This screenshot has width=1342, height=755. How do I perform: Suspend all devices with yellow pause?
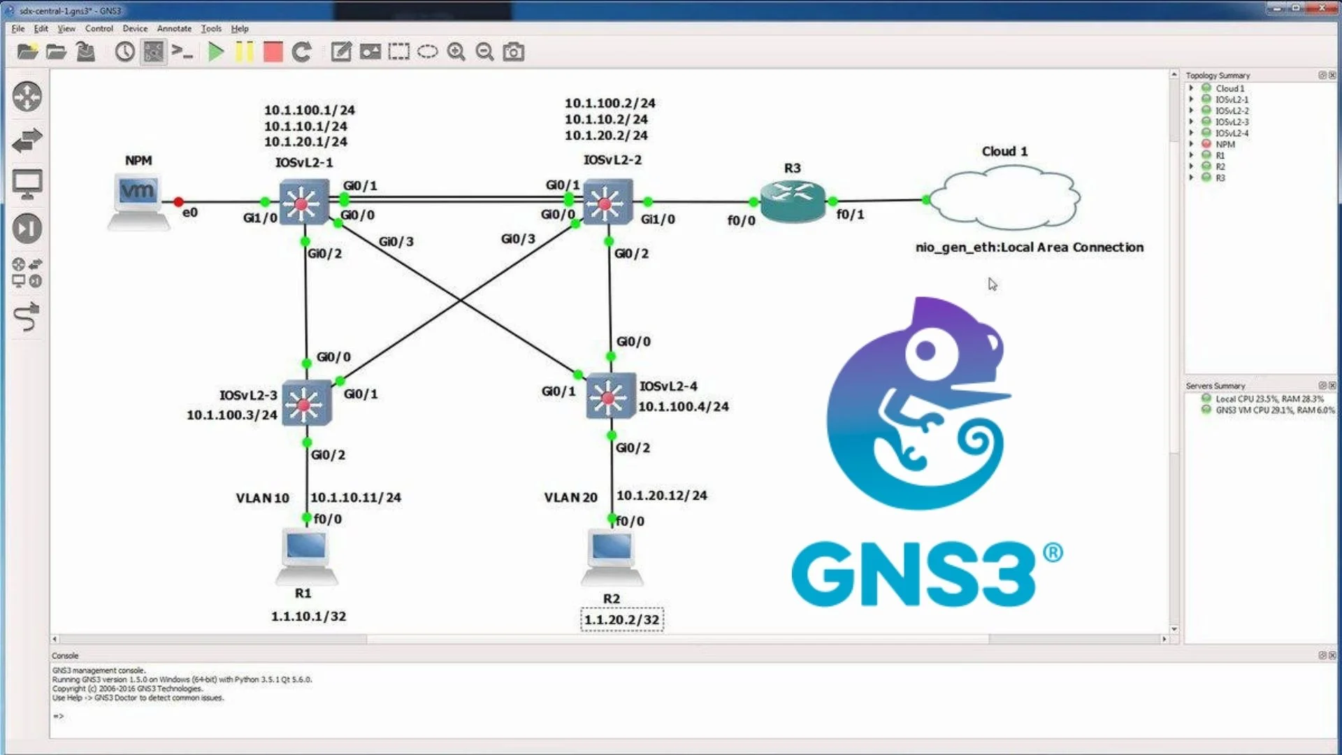click(245, 52)
